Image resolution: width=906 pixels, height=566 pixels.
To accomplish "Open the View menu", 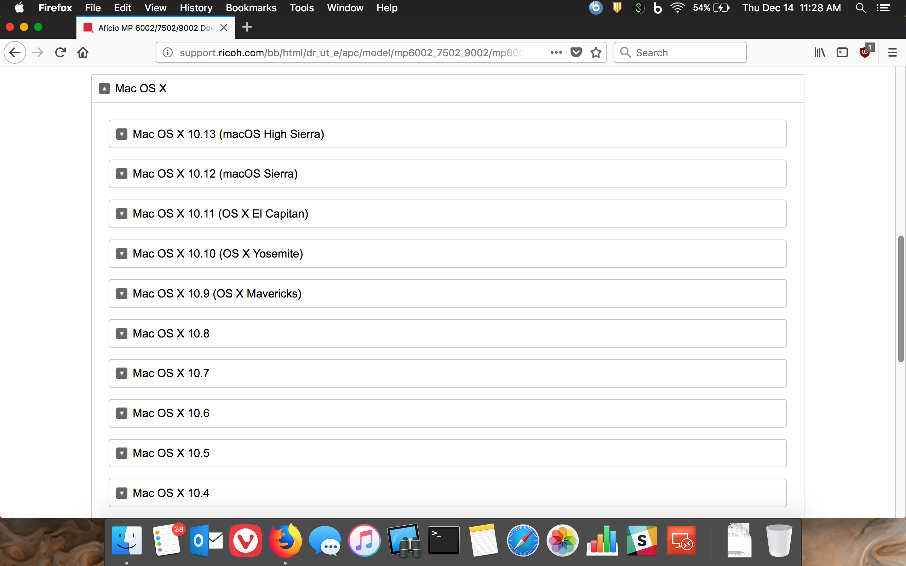I will click(x=155, y=8).
